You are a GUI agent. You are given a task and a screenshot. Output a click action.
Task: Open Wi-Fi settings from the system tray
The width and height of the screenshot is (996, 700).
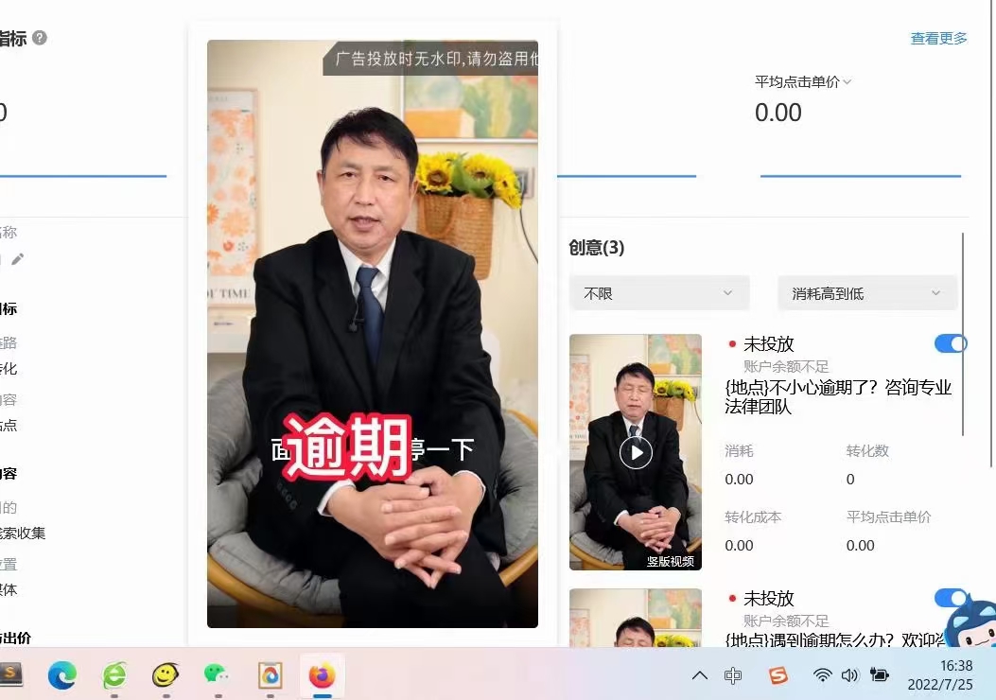(821, 674)
